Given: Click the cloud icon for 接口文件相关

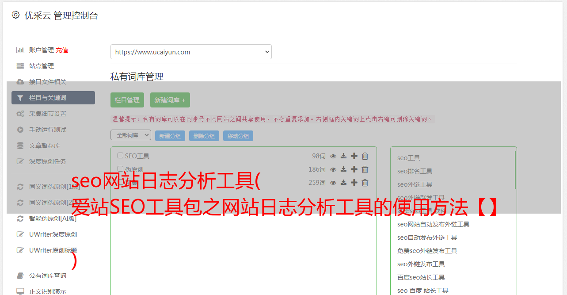Looking at the screenshot, I should point(20,82).
